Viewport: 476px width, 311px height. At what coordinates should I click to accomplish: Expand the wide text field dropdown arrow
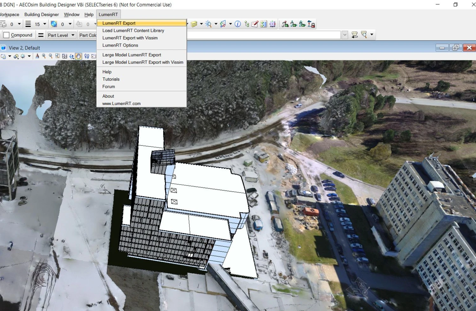[345, 35]
